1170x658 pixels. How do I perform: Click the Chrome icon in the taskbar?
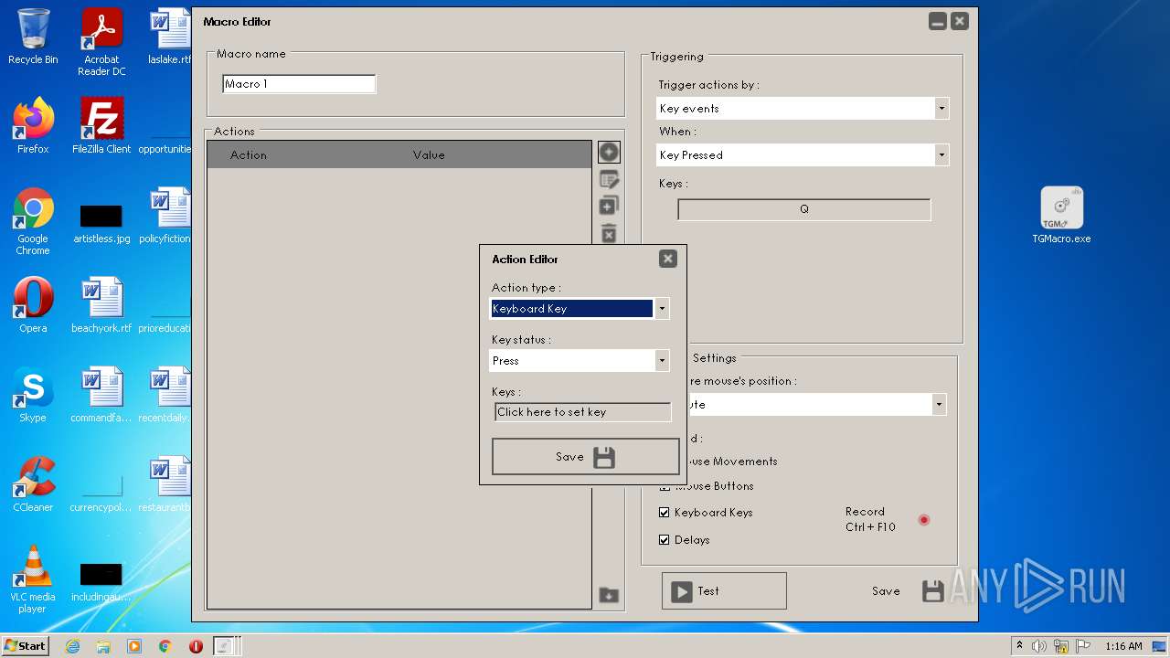165,646
